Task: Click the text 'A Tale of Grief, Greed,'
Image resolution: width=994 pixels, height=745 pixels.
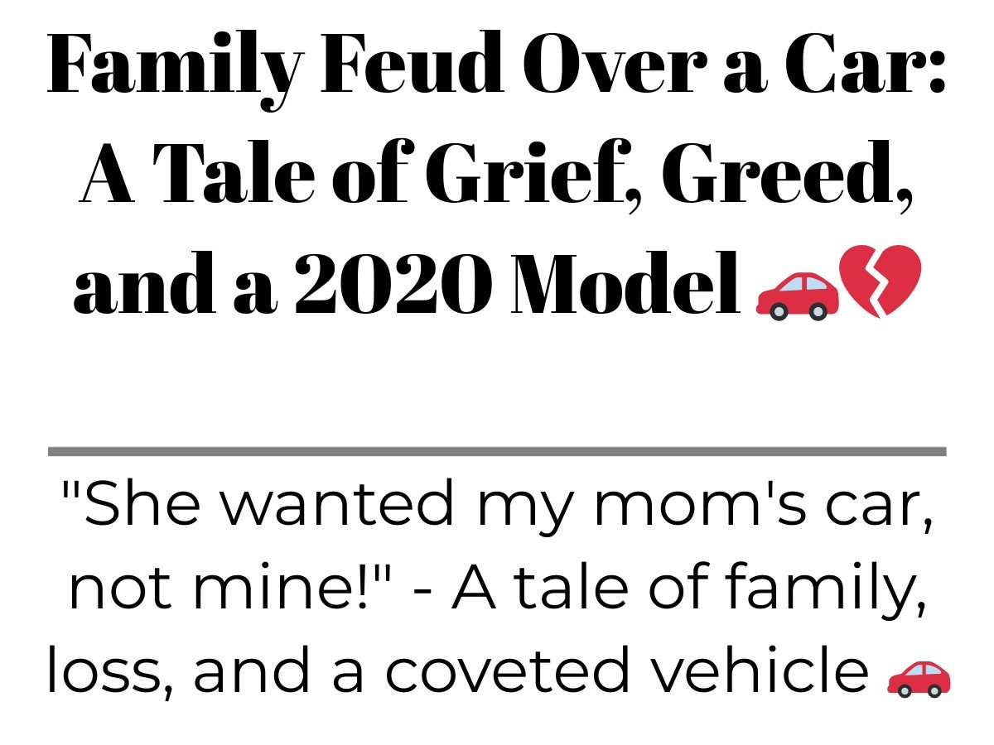Action: pyautogui.click(x=497, y=177)
